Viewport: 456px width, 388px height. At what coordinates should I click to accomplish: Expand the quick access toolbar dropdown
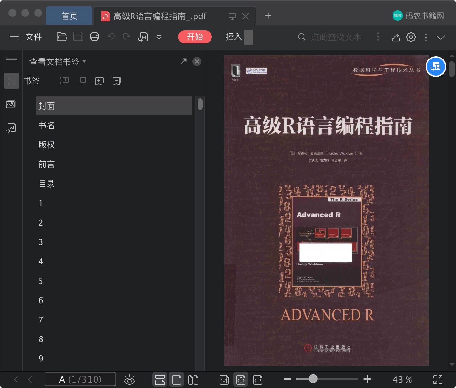click(159, 37)
